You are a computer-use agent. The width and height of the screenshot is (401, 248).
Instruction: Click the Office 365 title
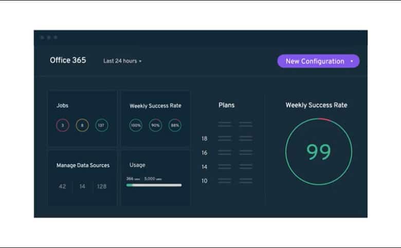click(68, 60)
